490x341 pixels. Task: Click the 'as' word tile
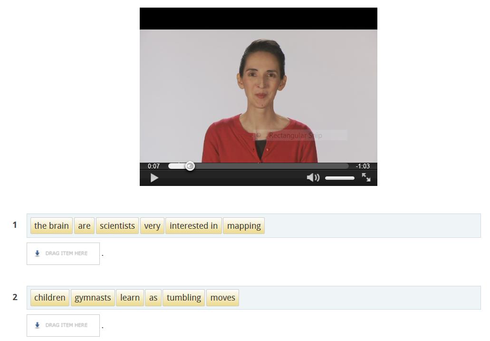pyautogui.click(x=153, y=298)
